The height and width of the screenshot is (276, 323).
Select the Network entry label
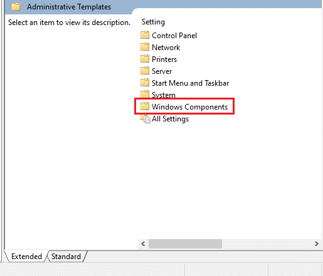166,48
